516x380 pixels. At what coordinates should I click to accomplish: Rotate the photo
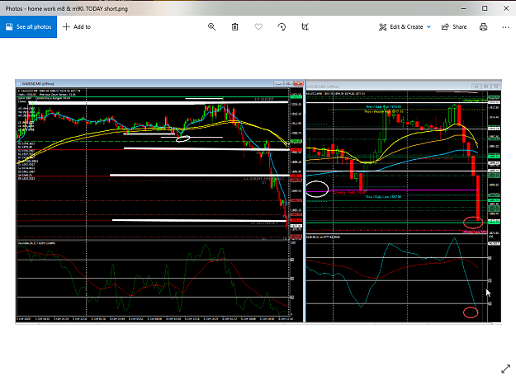282,27
